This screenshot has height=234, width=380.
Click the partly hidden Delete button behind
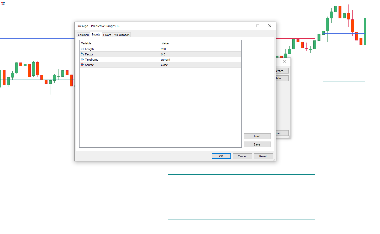tap(282, 78)
